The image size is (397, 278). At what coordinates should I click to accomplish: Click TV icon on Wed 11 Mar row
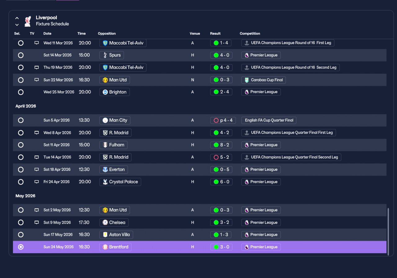point(37,43)
